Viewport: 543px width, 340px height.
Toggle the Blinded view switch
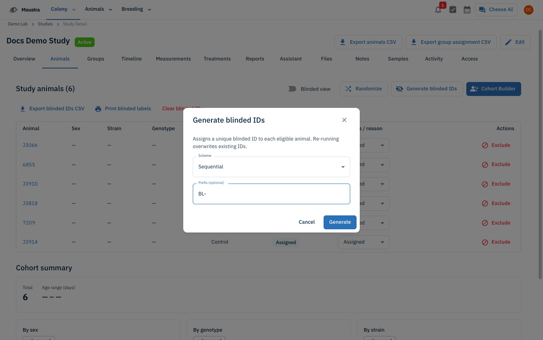coord(293,89)
